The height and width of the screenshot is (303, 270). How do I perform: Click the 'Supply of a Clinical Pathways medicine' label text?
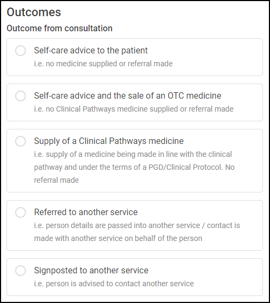click(x=109, y=141)
